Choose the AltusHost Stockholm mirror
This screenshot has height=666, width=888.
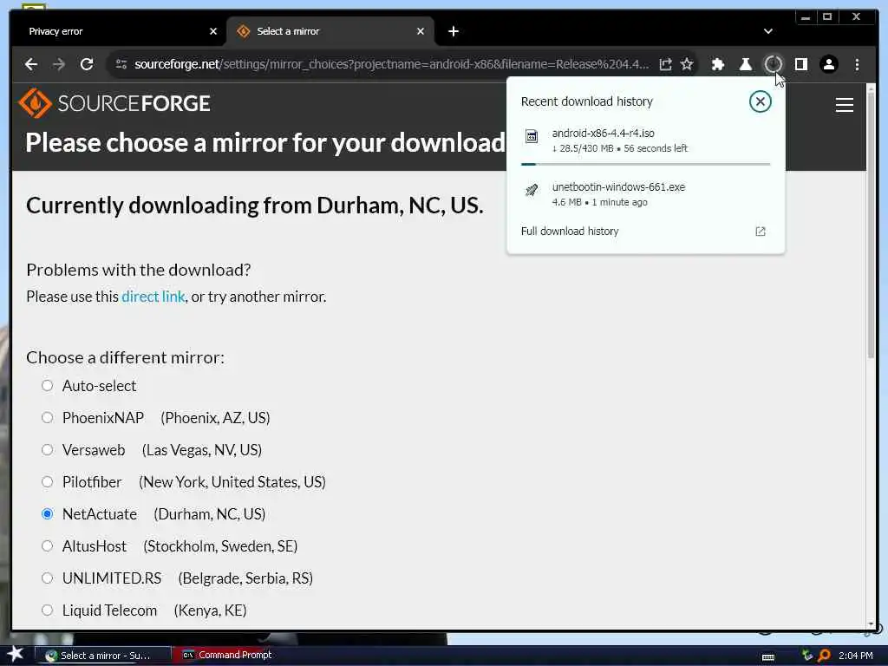coord(48,546)
